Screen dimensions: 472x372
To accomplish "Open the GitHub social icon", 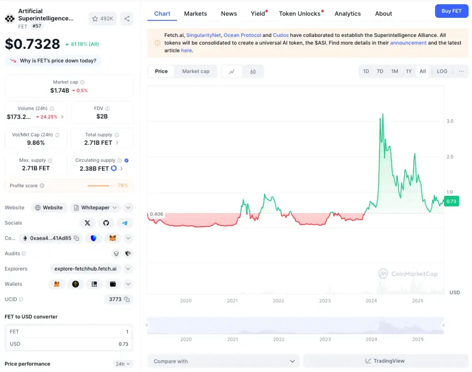I will 106,223.
